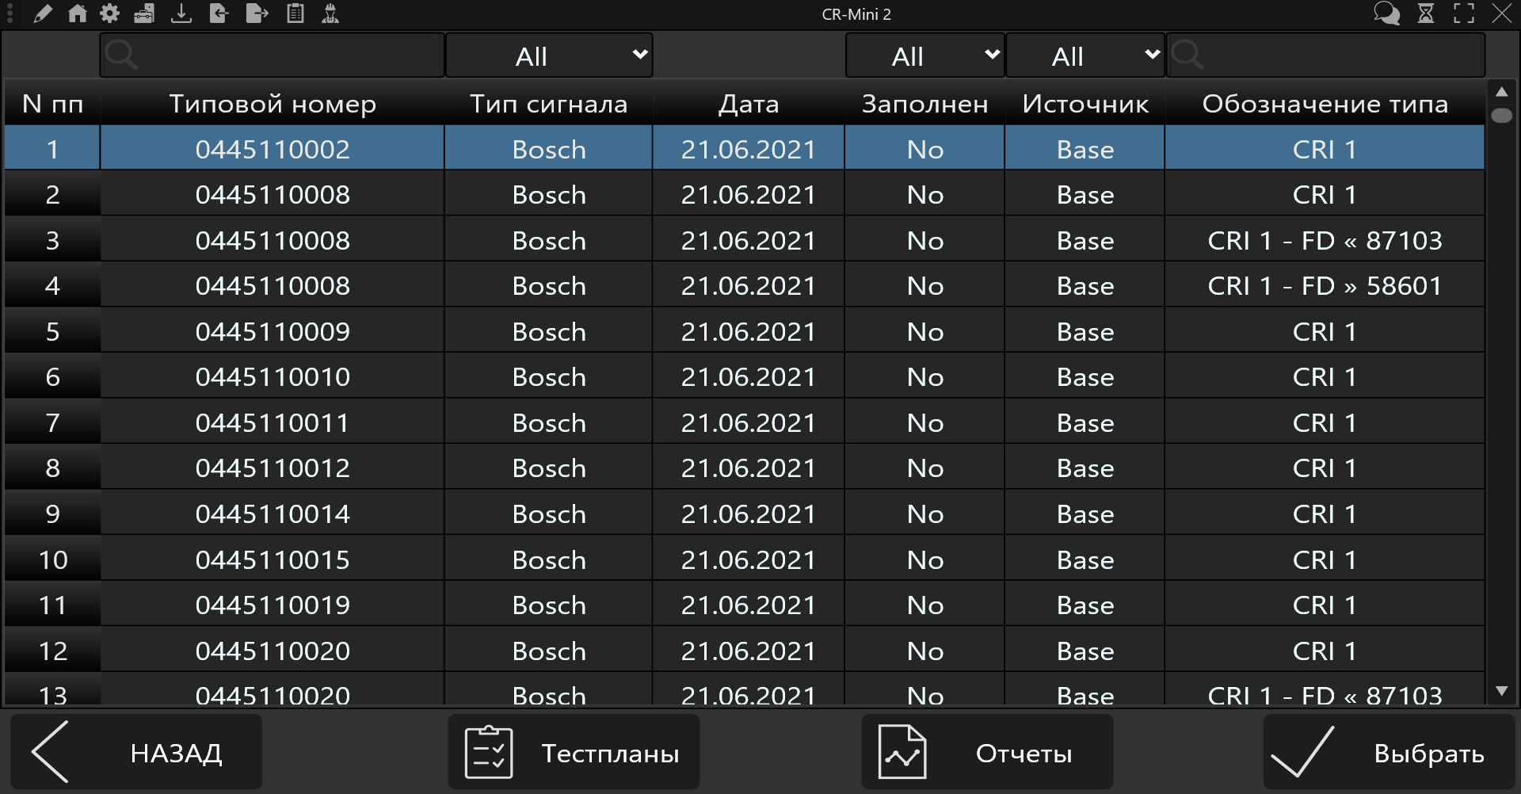Focus the Типовой номер search field
This screenshot has height=794, width=1521.
tap(272, 55)
